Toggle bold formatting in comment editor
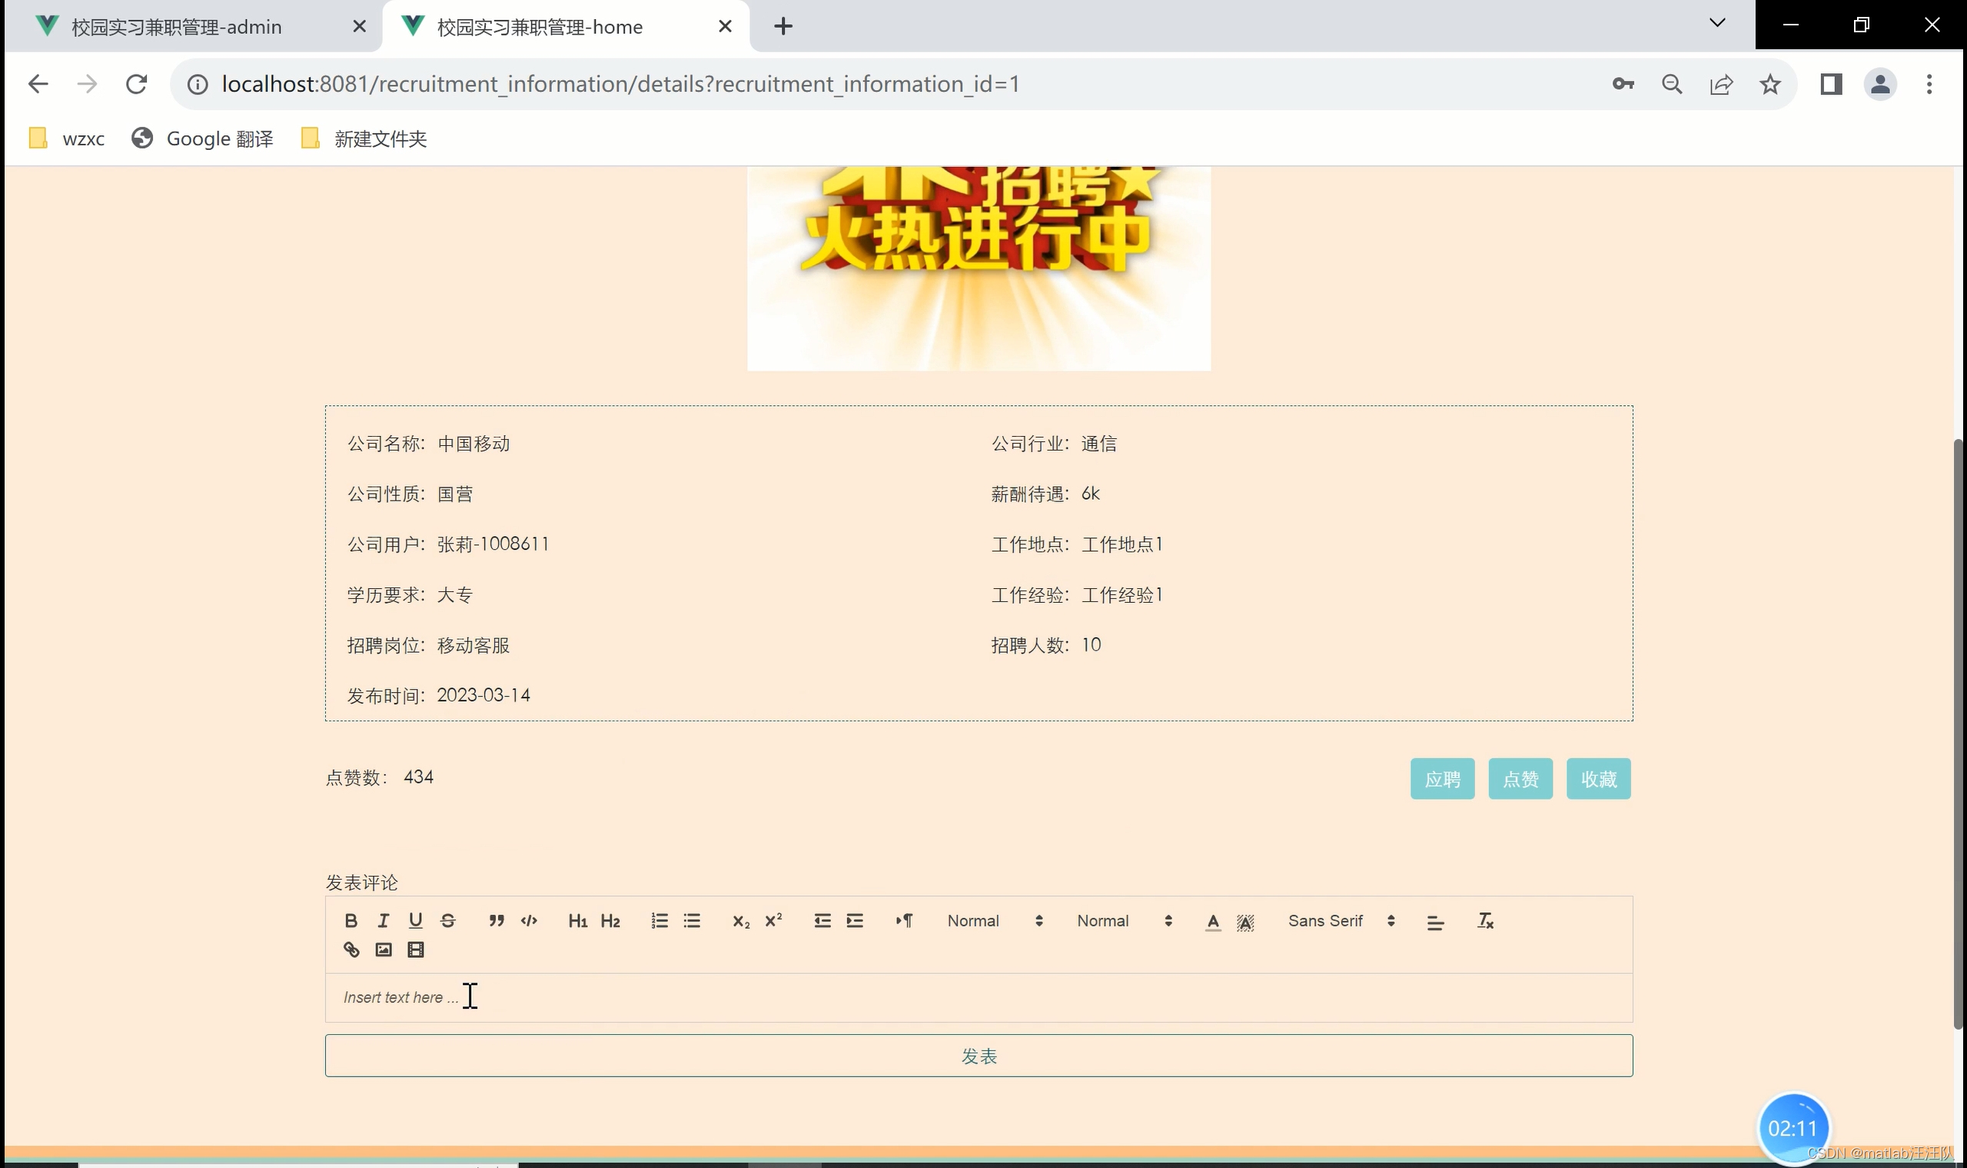 pyautogui.click(x=351, y=921)
